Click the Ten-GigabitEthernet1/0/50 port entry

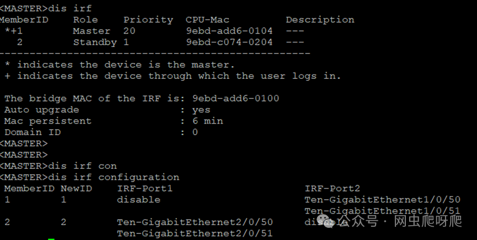point(382,200)
